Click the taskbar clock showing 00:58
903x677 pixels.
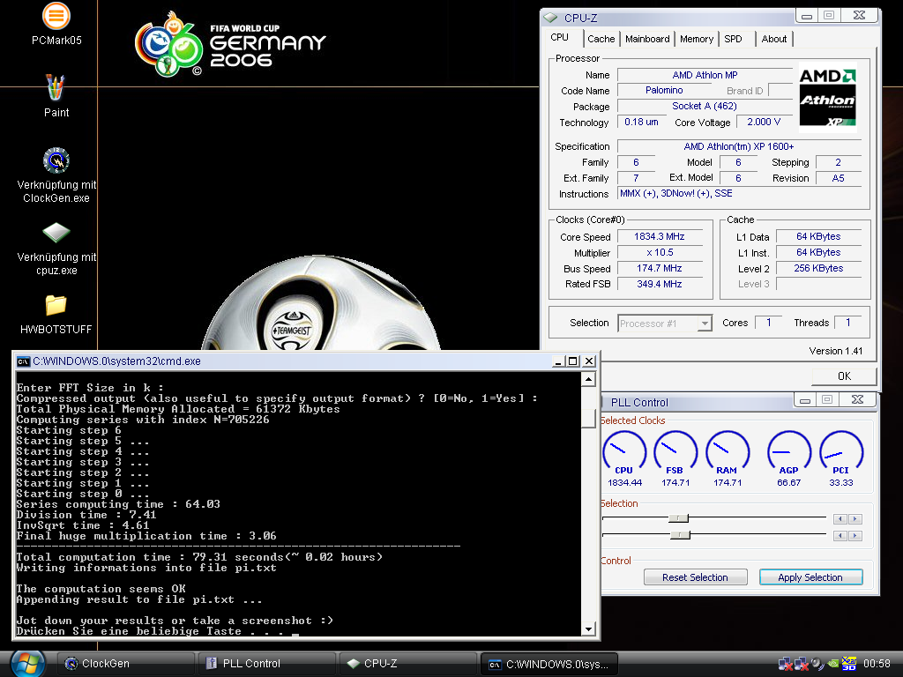point(877,664)
